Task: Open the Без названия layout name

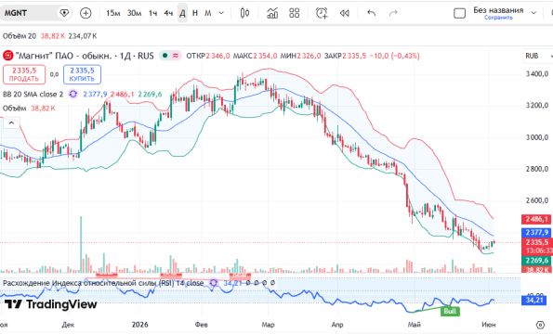Action: (498, 10)
